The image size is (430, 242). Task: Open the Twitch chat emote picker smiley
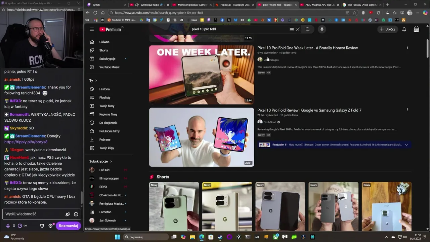tap(76, 214)
